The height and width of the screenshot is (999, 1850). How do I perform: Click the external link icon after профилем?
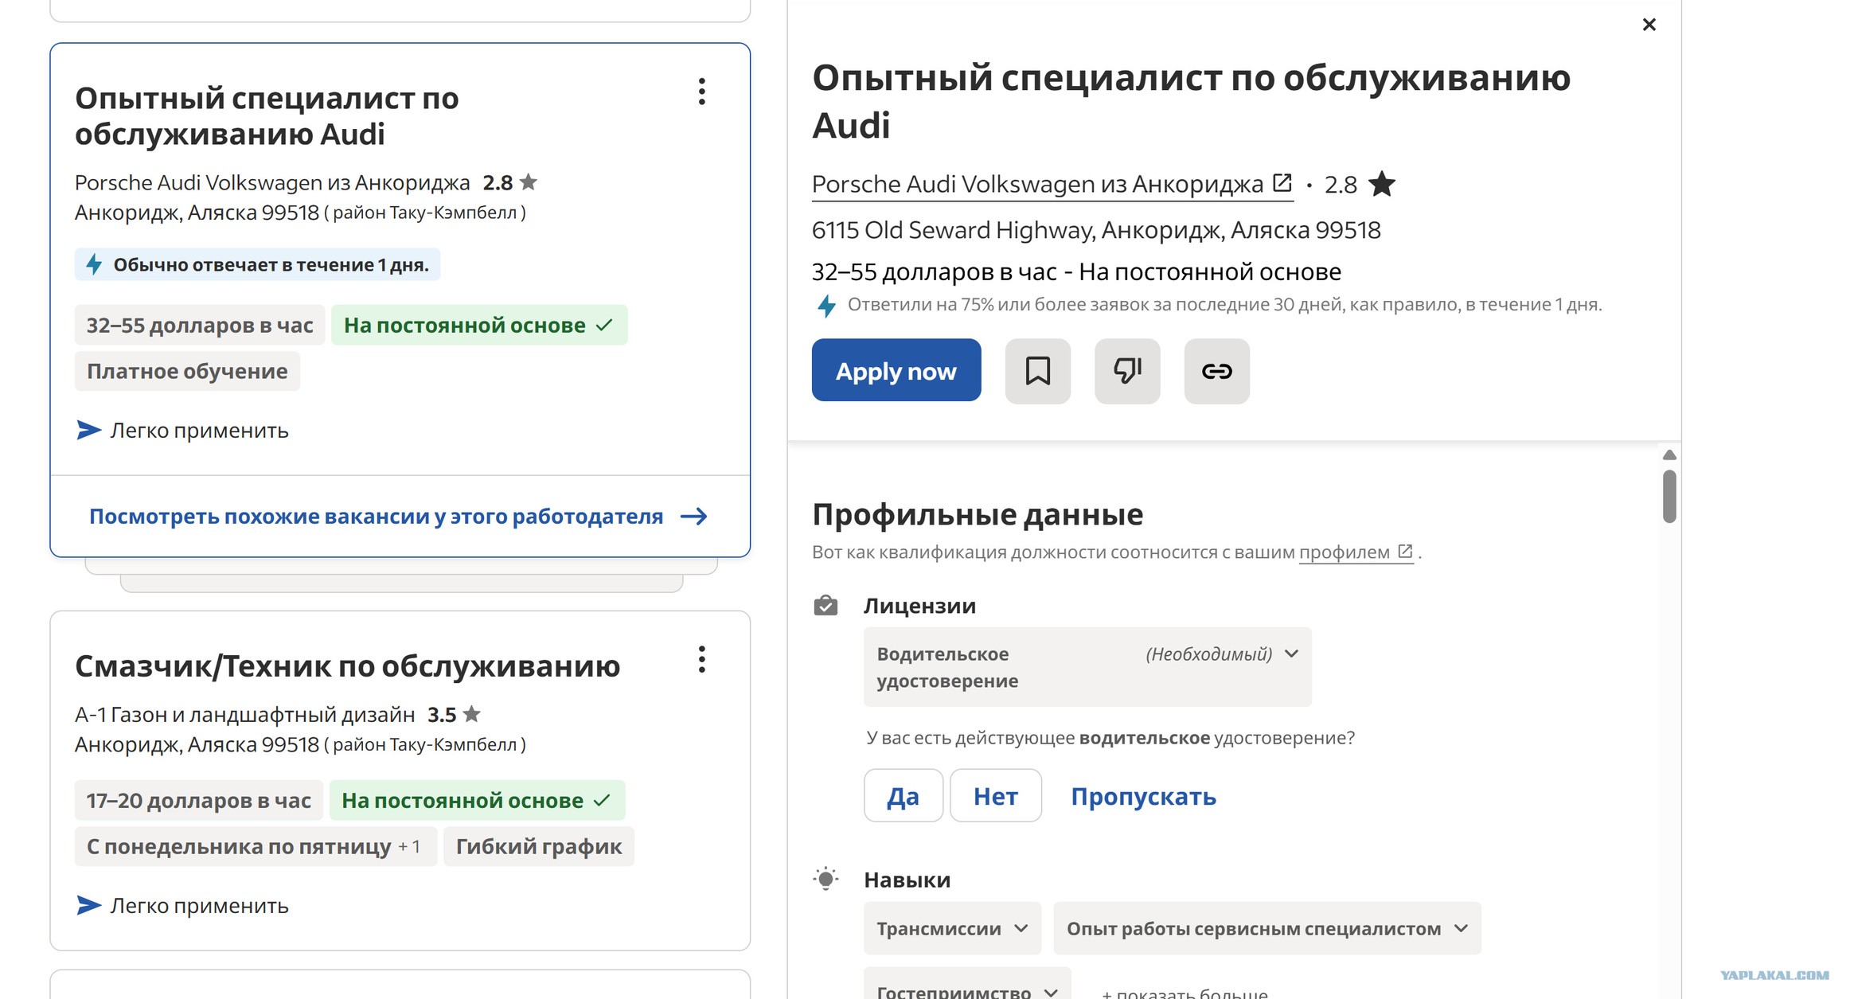tap(1405, 551)
